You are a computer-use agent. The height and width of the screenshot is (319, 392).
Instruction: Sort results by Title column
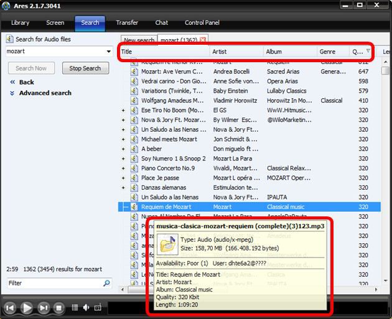(164, 52)
